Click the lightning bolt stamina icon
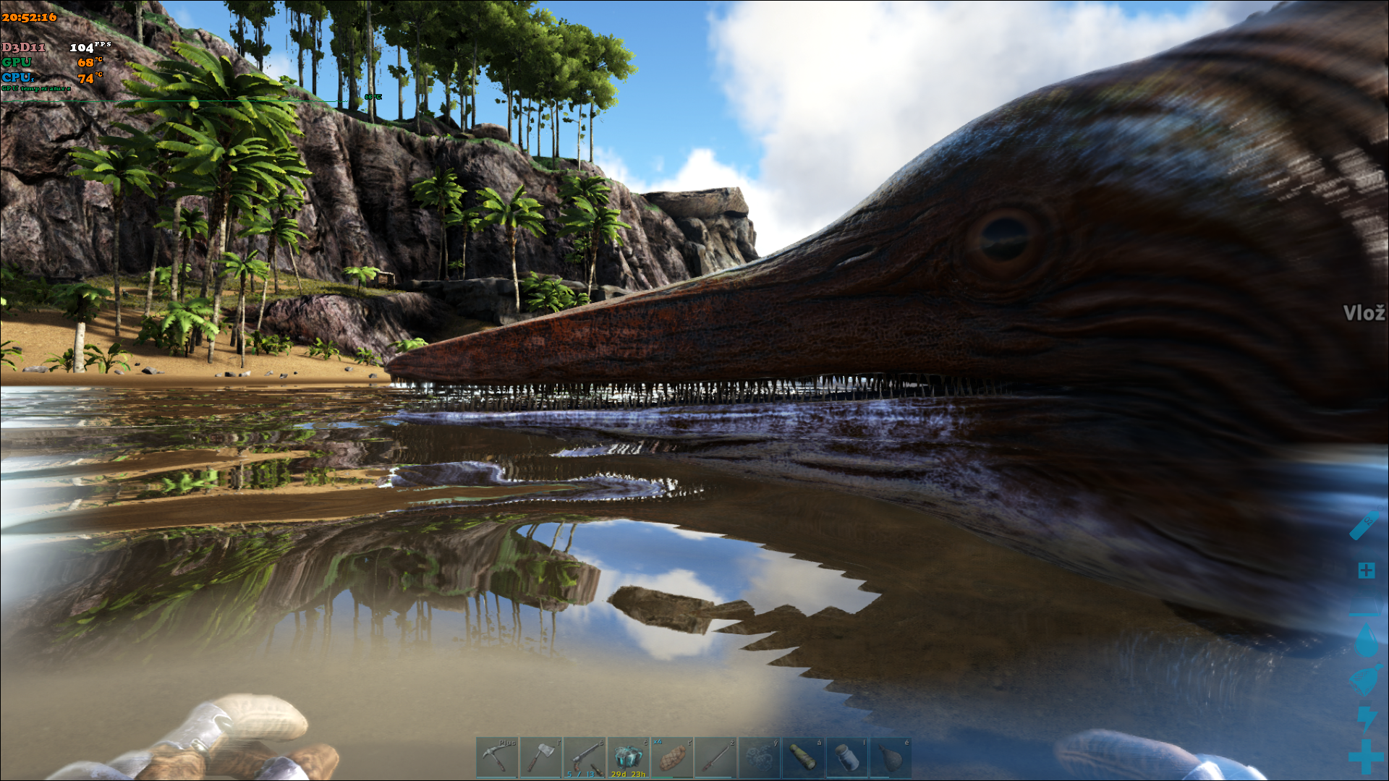This screenshot has height=781, width=1389. pos(1366,718)
